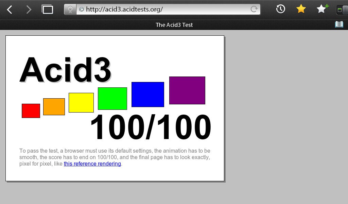
Task: Go back with the left arrow button
Action: coord(10,10)
